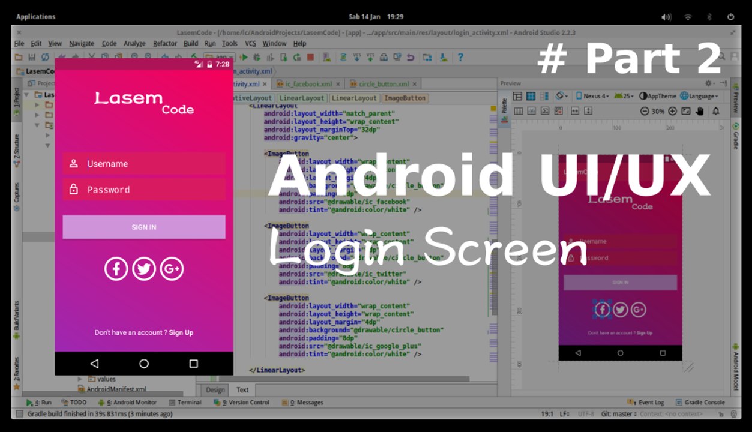Click the red Stop icon in toolbar
The height and width of the screenshot is (432, 752).
point(310,58)
